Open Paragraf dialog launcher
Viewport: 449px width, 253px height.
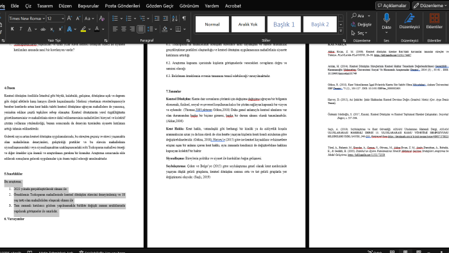point(188,40)
